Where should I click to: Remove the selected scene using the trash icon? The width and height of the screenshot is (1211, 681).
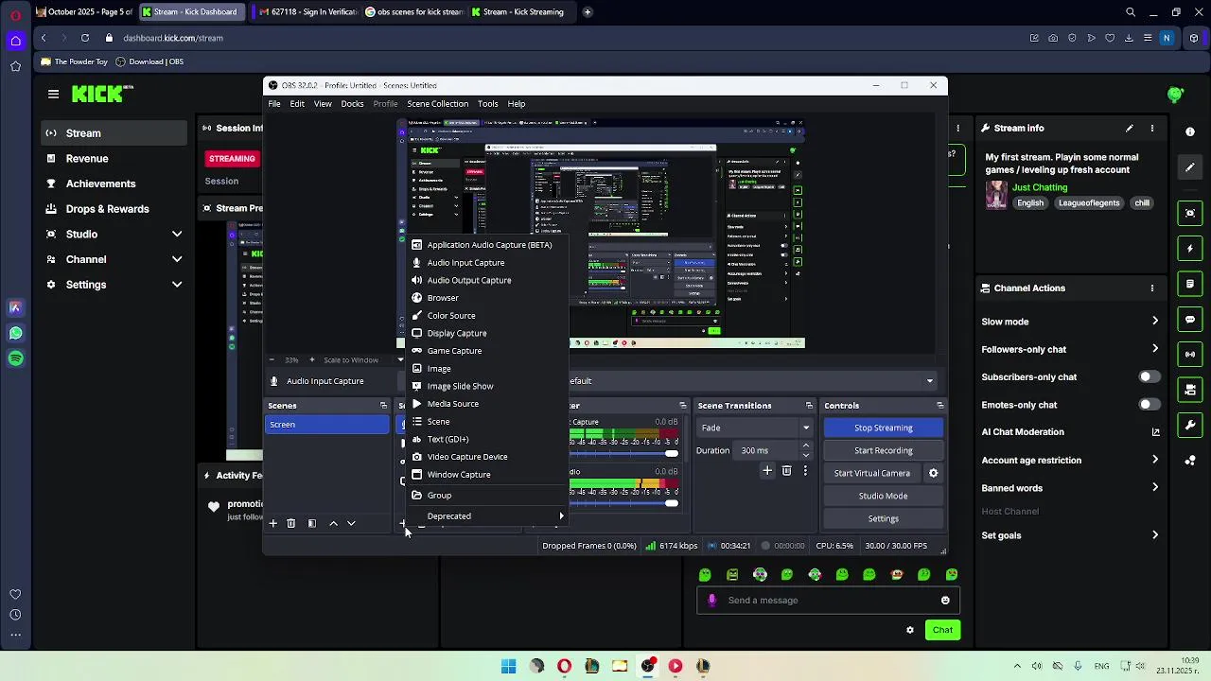(291, 523)
